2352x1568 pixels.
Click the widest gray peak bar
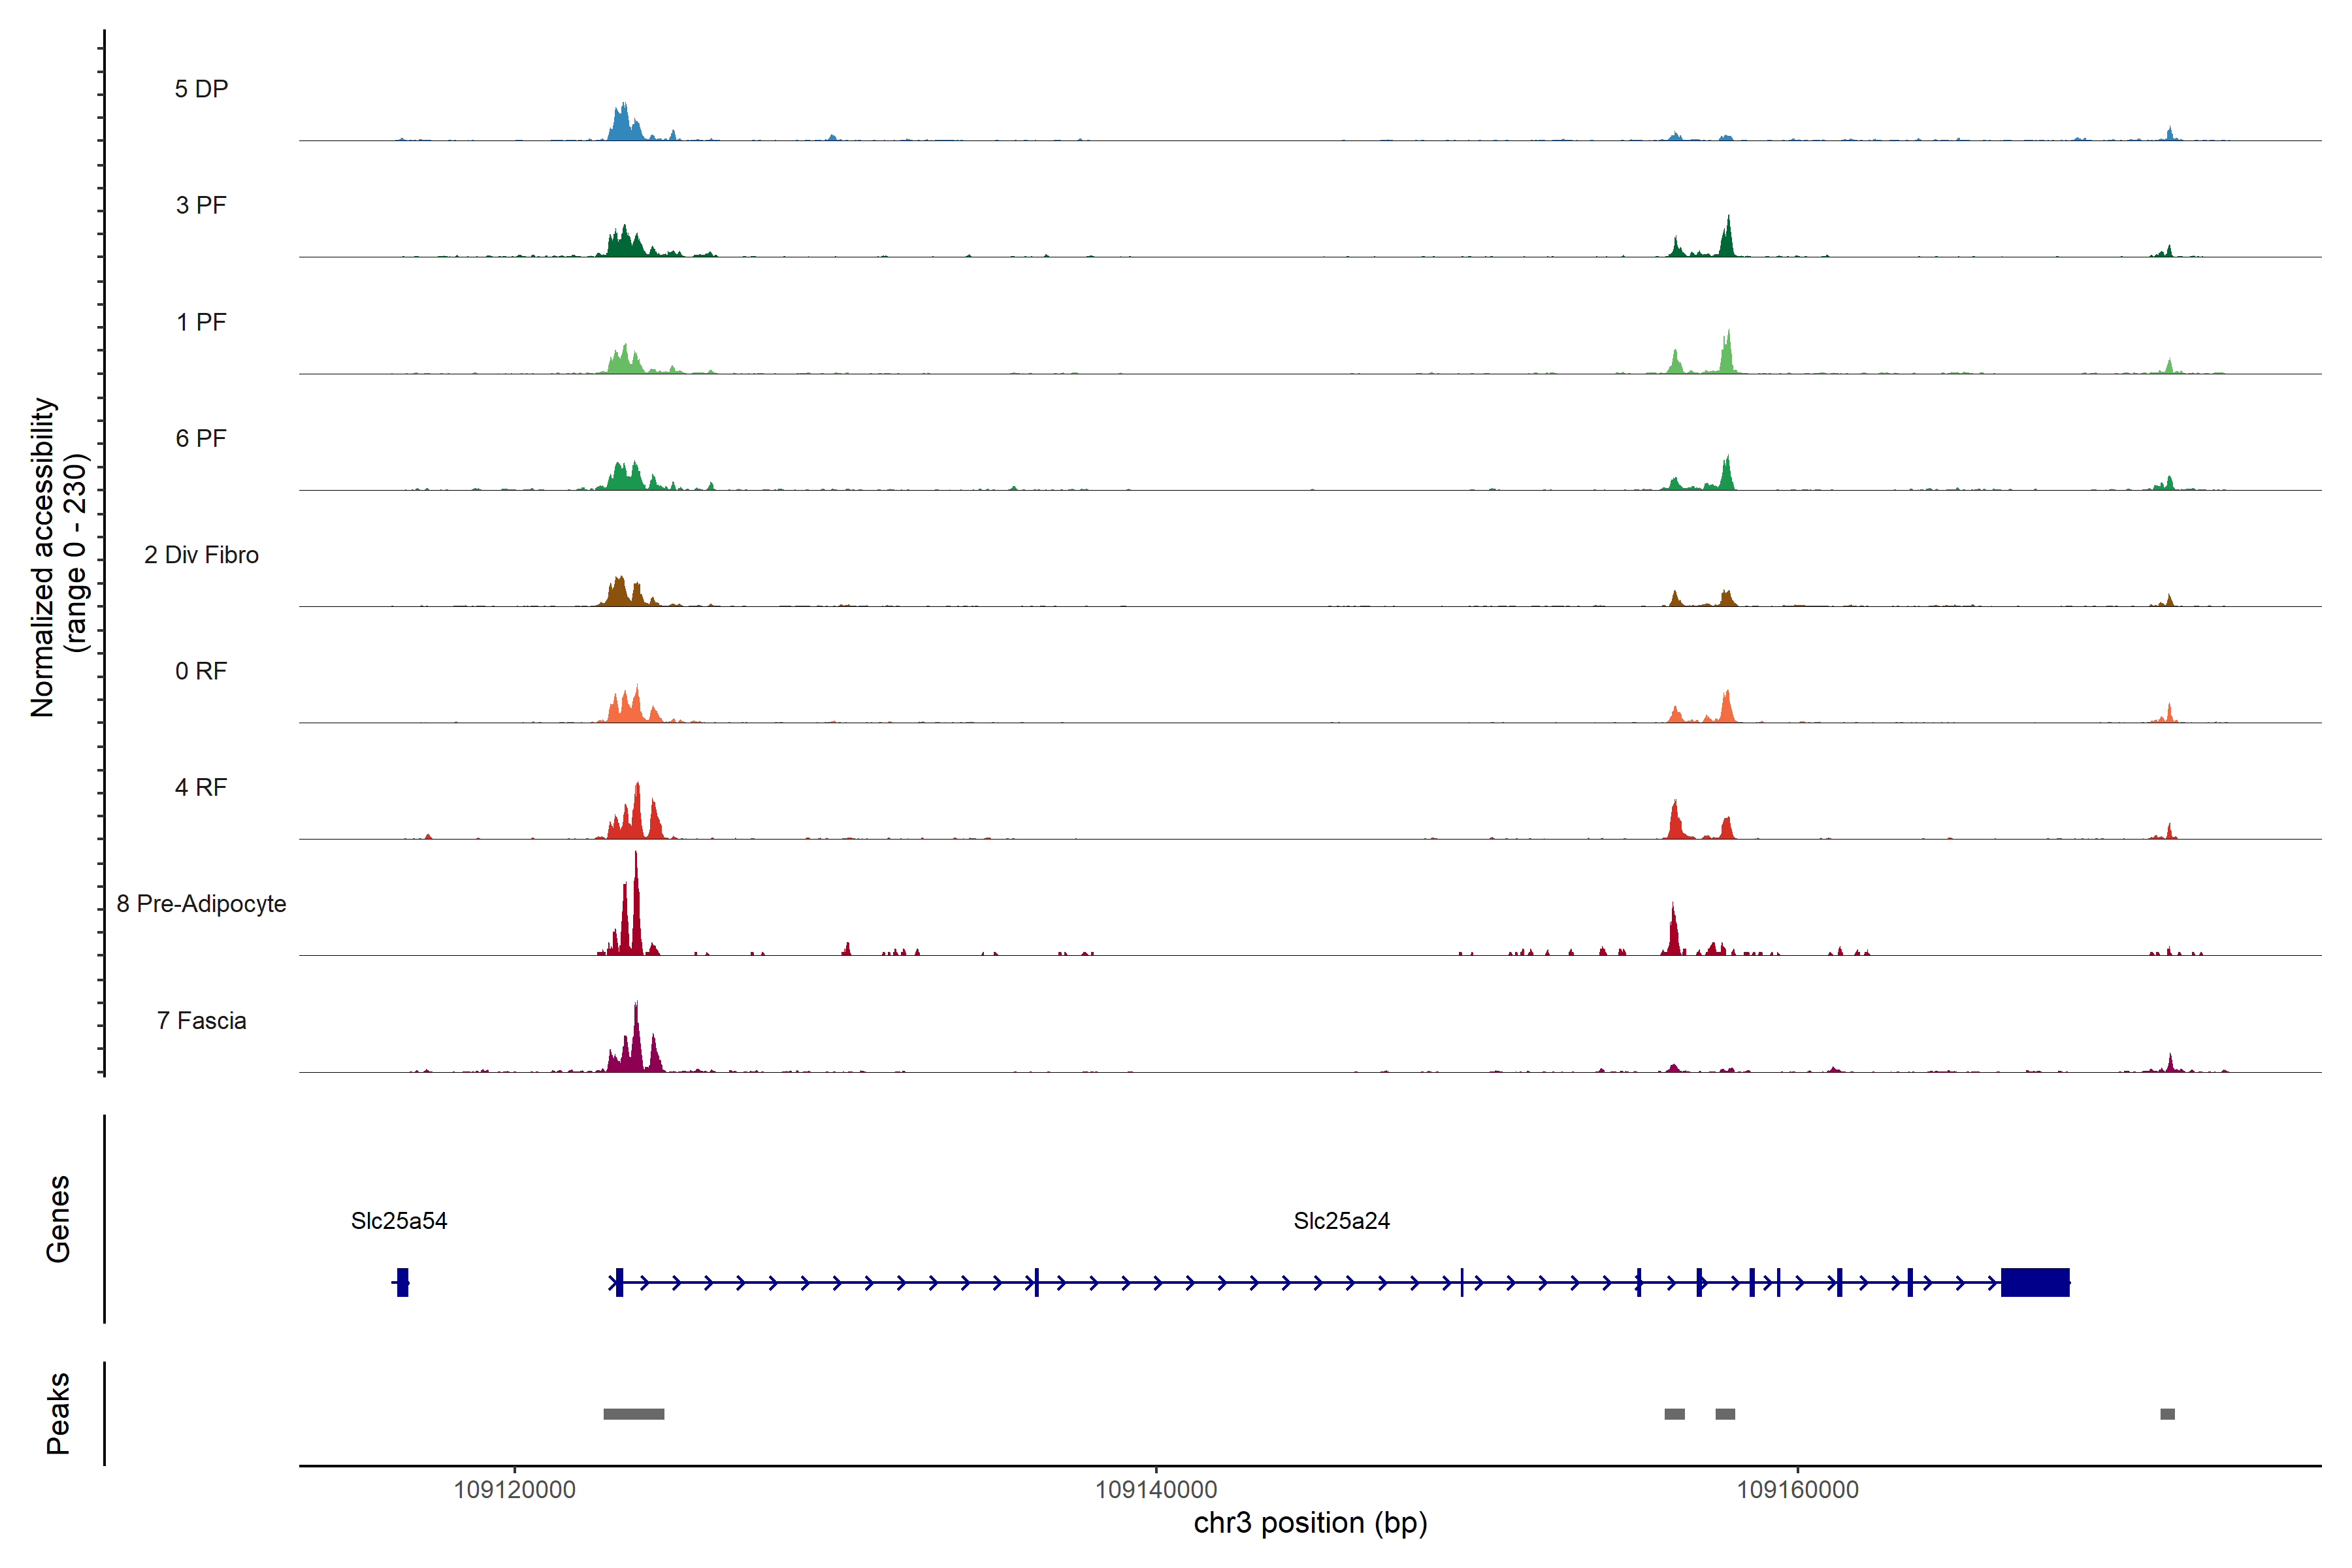[633, 1413]
